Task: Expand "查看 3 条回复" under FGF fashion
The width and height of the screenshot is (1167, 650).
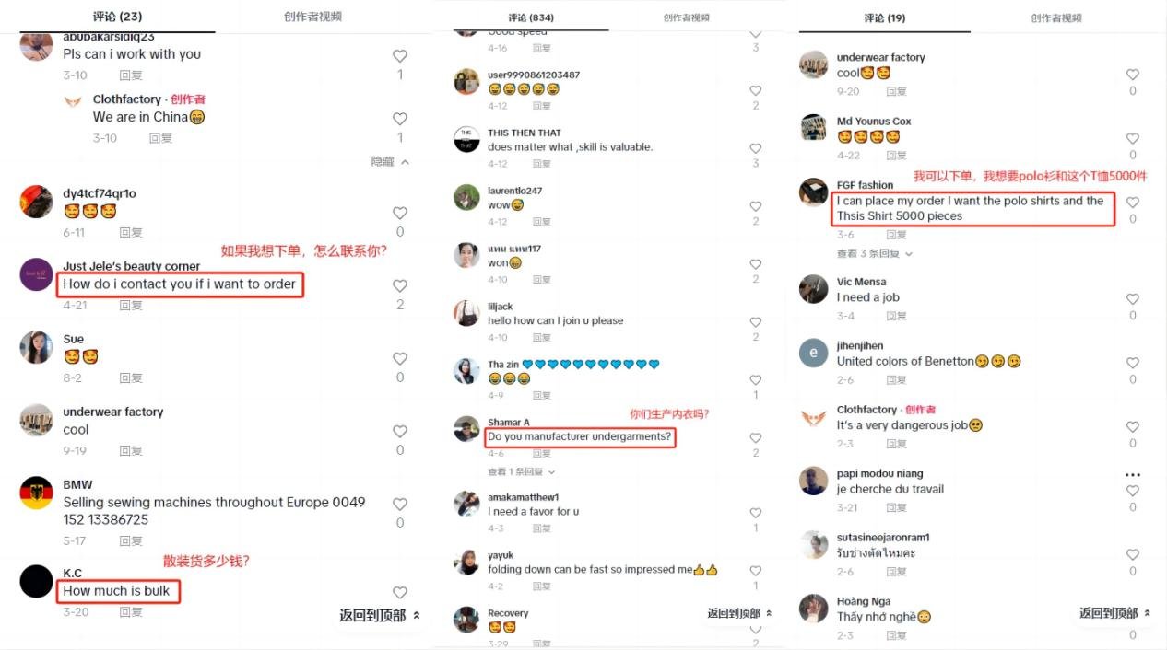Action: click(x=875, y=253)
